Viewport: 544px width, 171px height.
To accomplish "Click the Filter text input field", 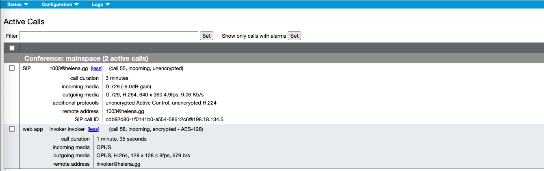I will click(x=108, y=36).
